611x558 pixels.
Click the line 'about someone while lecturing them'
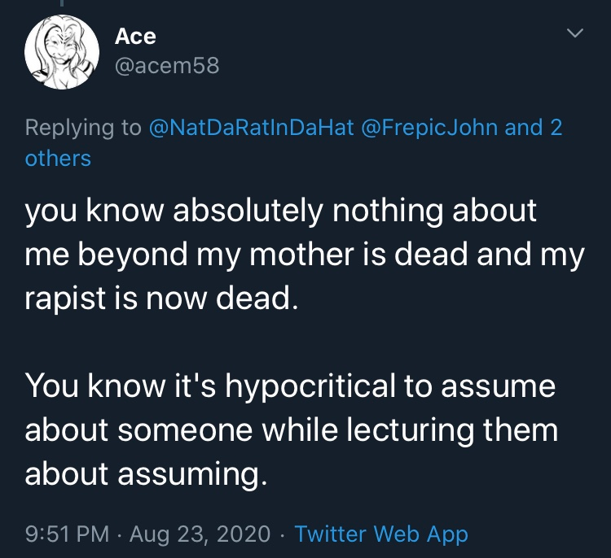[292, 430]
